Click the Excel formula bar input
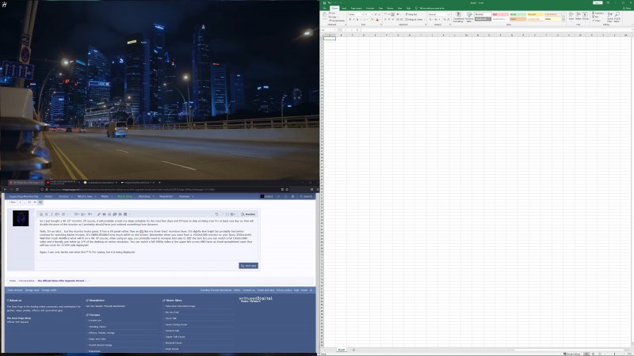The height and width of the screenshot is (356, 634). [x=495, y=30]
